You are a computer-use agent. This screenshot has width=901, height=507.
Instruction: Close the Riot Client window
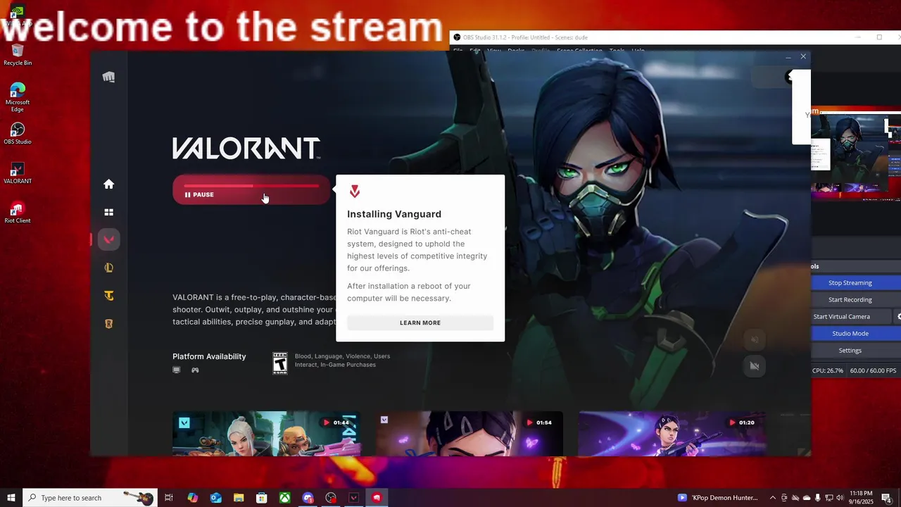(803, 56)
